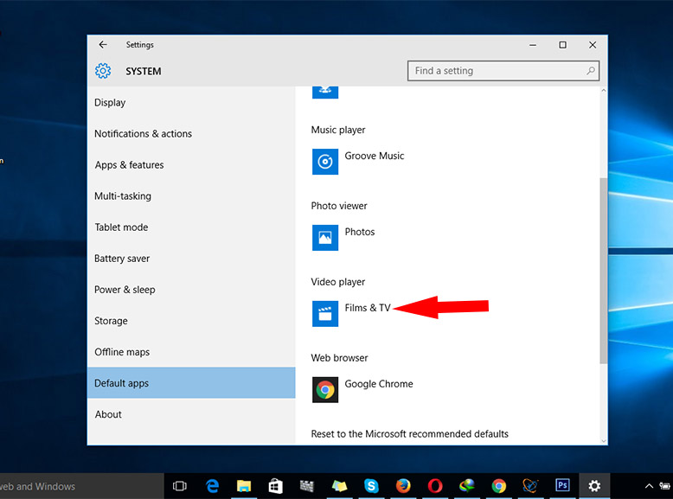This screenshot has height=499, width=673.
Task: Type in the Find a setting box
Action: pyautogui.click(x=503, y=71)
